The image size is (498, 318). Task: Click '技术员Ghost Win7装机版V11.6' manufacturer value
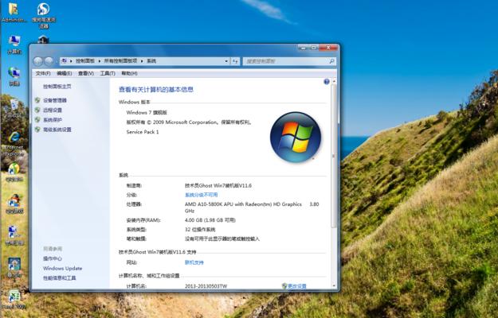pyautogui.click(x=218, y=185)
